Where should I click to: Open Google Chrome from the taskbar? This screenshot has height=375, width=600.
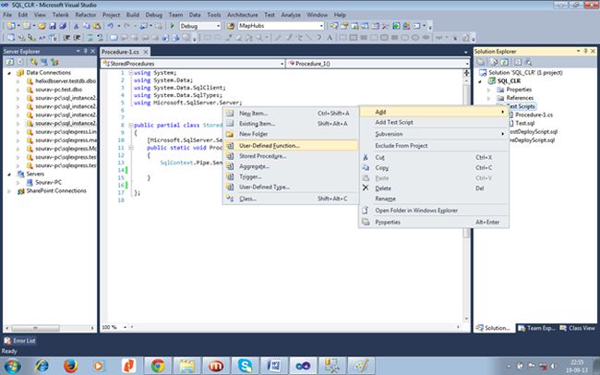pyautogui.click(x=158, y=366)
